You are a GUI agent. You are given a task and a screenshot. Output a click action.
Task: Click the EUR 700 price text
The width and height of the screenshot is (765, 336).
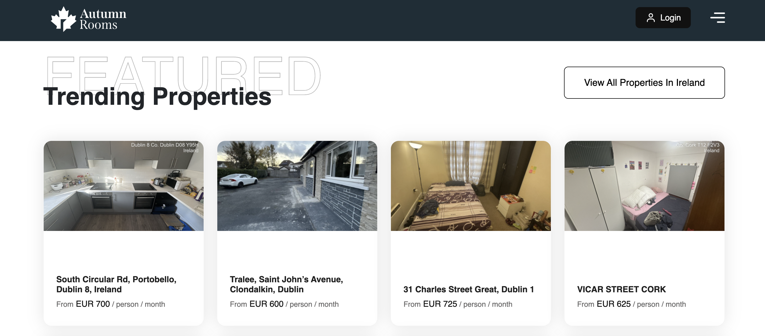(93, 304)
